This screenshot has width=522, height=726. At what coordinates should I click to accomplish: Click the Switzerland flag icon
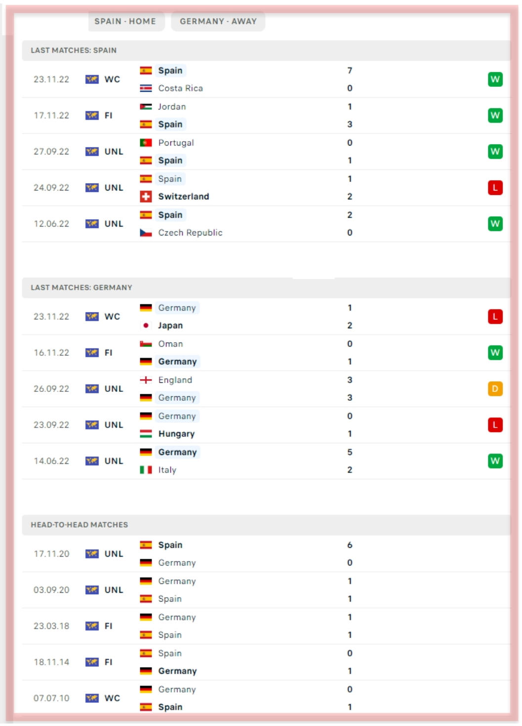146,196
